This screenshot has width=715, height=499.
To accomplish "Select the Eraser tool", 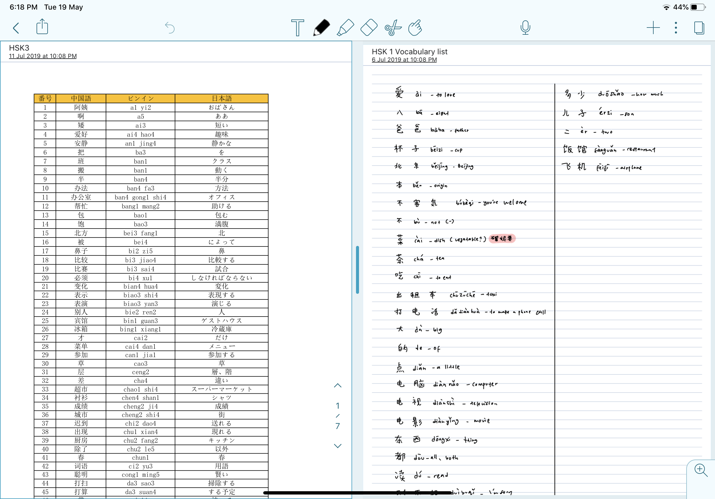I will click(369, 28).
